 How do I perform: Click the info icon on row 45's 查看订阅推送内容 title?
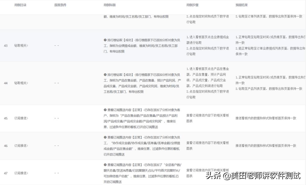pyautogui.click(x=105, y=110)
